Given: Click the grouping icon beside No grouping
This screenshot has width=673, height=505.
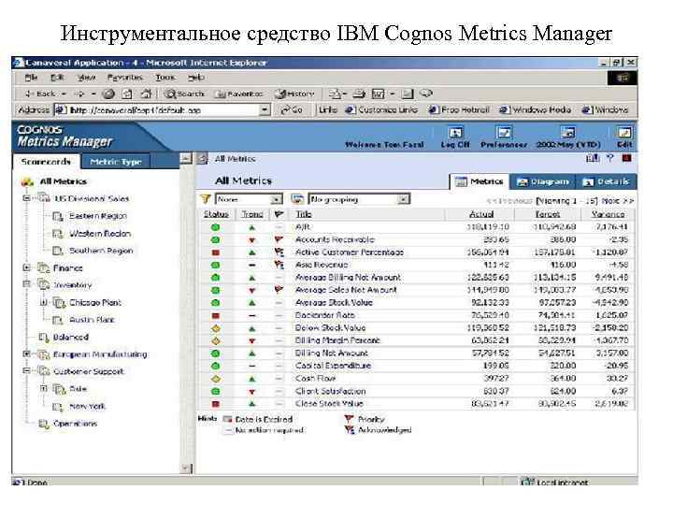Looking at the screenshot, I should 297,199.
